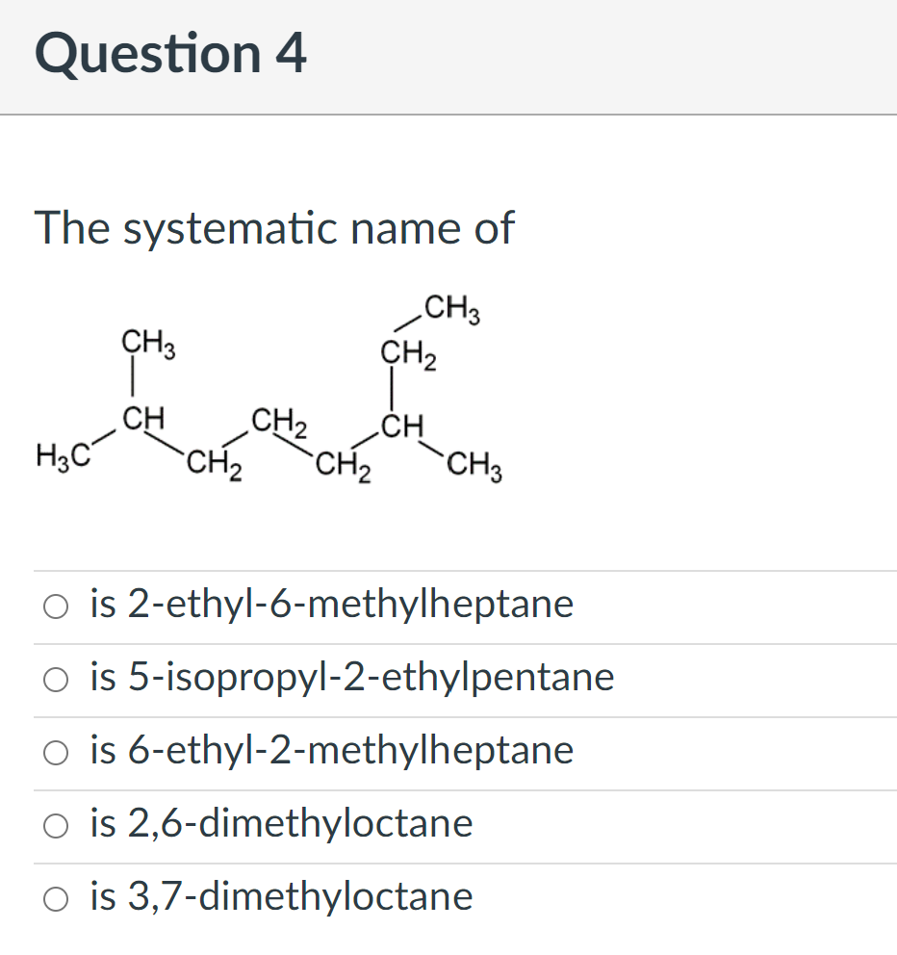Choose the answer 'is 6-ethyl-2-methylheptane'
Image resolution: width=897 pixels, height=955 pixels.
coord(331,752)
